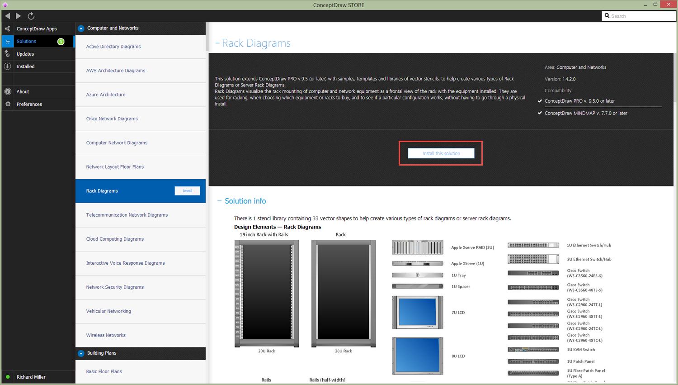Open Active Directory Diagrams solution
The width and height of the screenshot is (678, 385).
click(141, 47)
